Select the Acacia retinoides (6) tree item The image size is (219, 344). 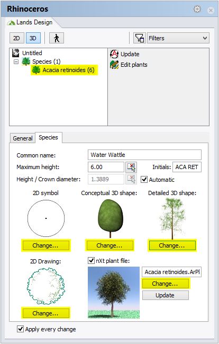coord(64,70)
